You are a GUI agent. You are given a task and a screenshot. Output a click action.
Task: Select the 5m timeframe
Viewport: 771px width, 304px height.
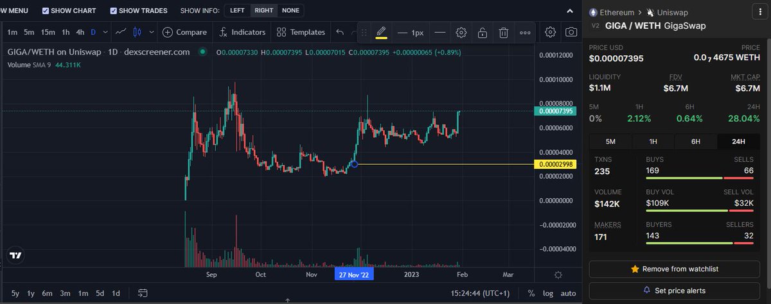click(29, 32)
